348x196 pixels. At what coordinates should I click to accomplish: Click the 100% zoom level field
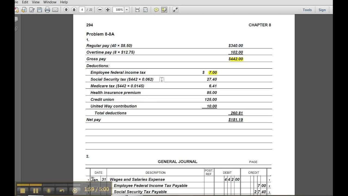click(x=119, y=10)
